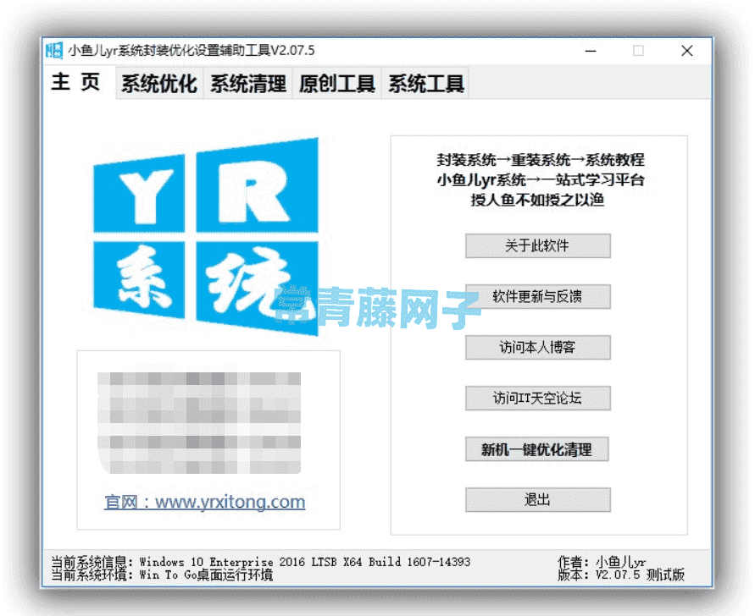Click the 关于此软件 button
Viewport: 755px width, 616px height.
[538, 245]
